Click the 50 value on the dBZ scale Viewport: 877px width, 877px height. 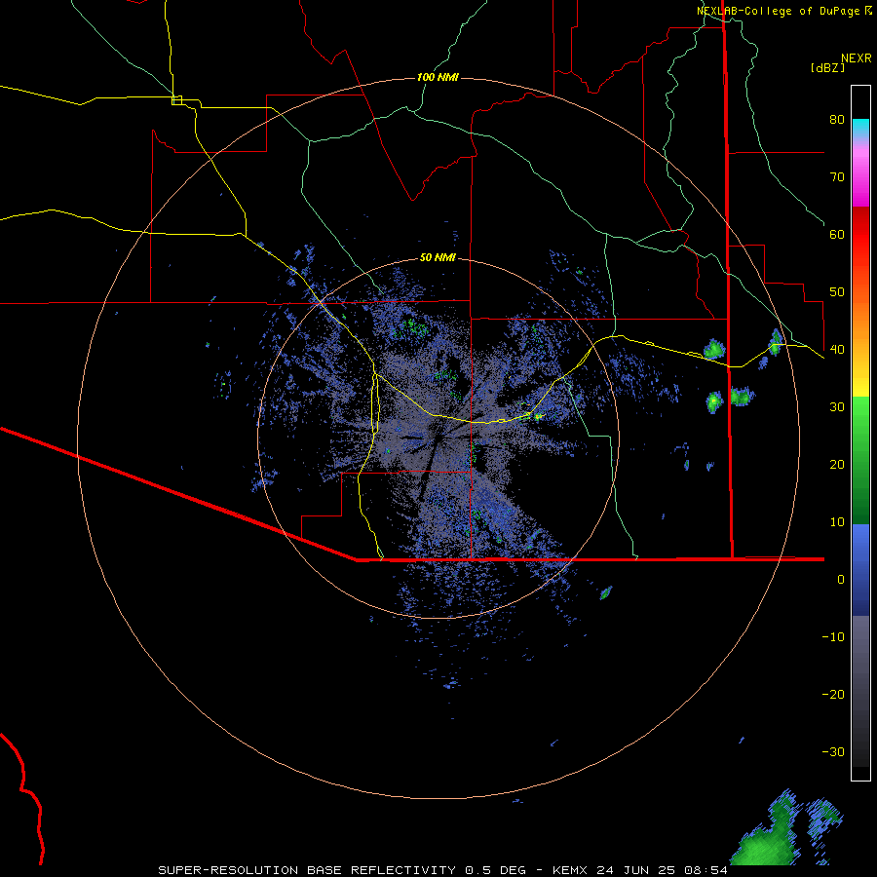point(837,292)
